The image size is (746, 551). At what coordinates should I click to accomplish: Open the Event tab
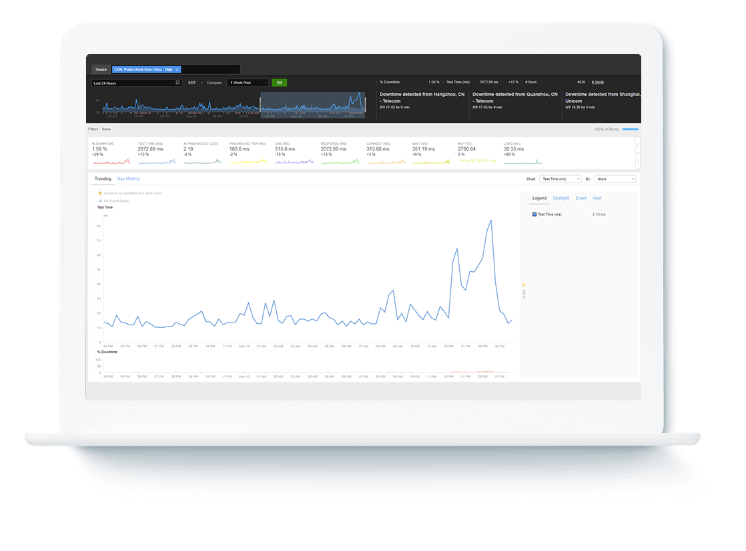point(581,198)
